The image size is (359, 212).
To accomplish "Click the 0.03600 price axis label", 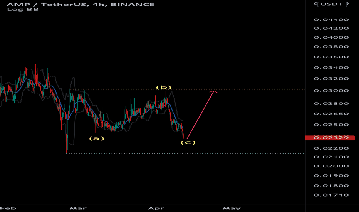I will tap(331, 57).
